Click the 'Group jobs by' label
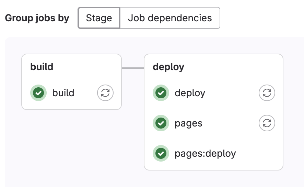Screen dimensions: 304x187 (x=37, y=18)
